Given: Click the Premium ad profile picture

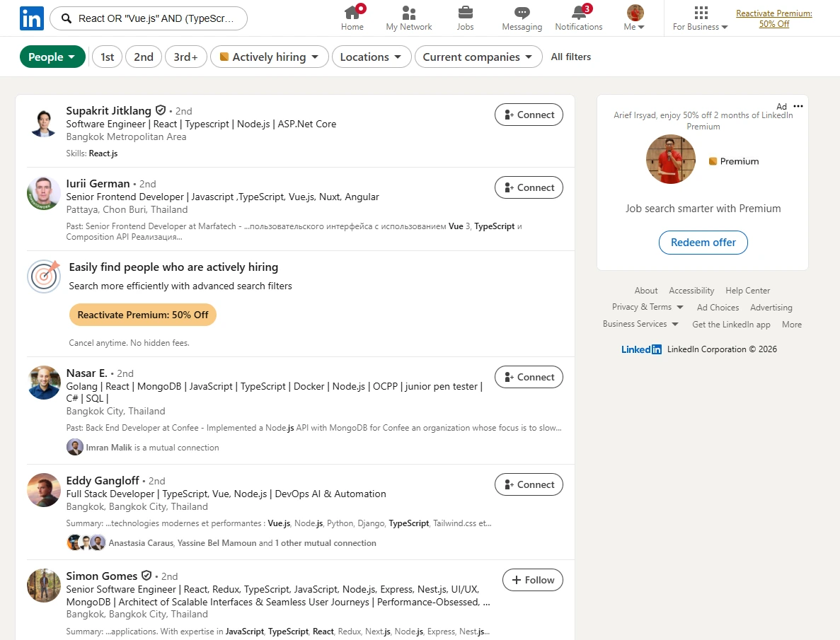Looking at the screenshot, I should [x=671, y=160].
